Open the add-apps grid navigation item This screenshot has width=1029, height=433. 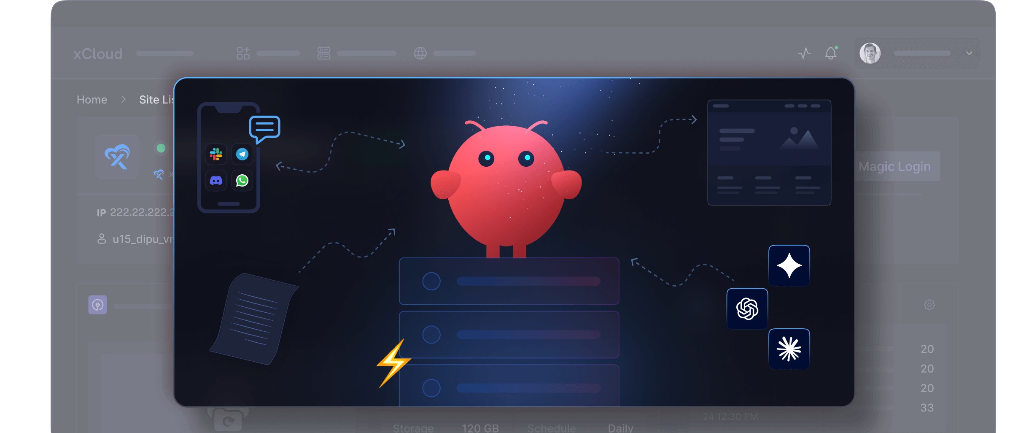pyautogui.click(x=243, y=53)
